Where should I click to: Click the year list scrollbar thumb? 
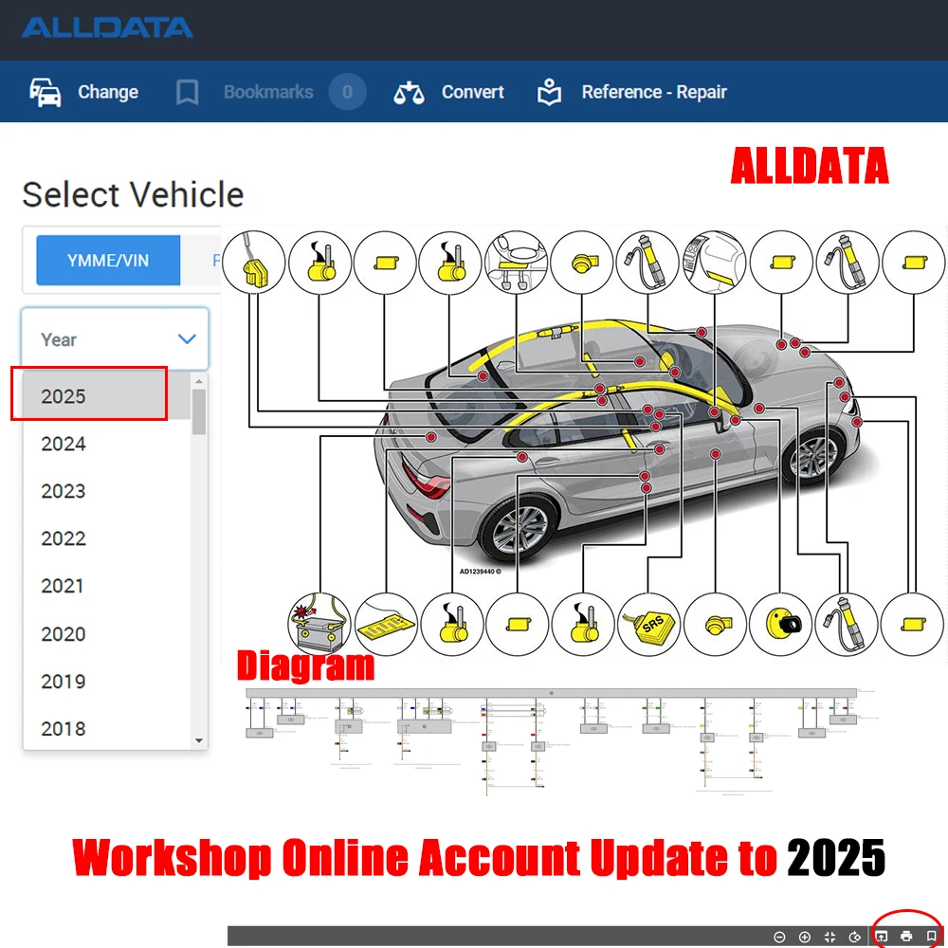click(x=199, y=411)
